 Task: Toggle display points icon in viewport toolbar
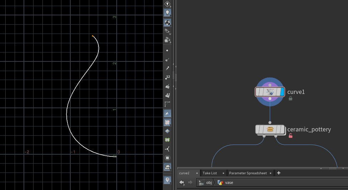pyautogui.click(x=167, y=50)
